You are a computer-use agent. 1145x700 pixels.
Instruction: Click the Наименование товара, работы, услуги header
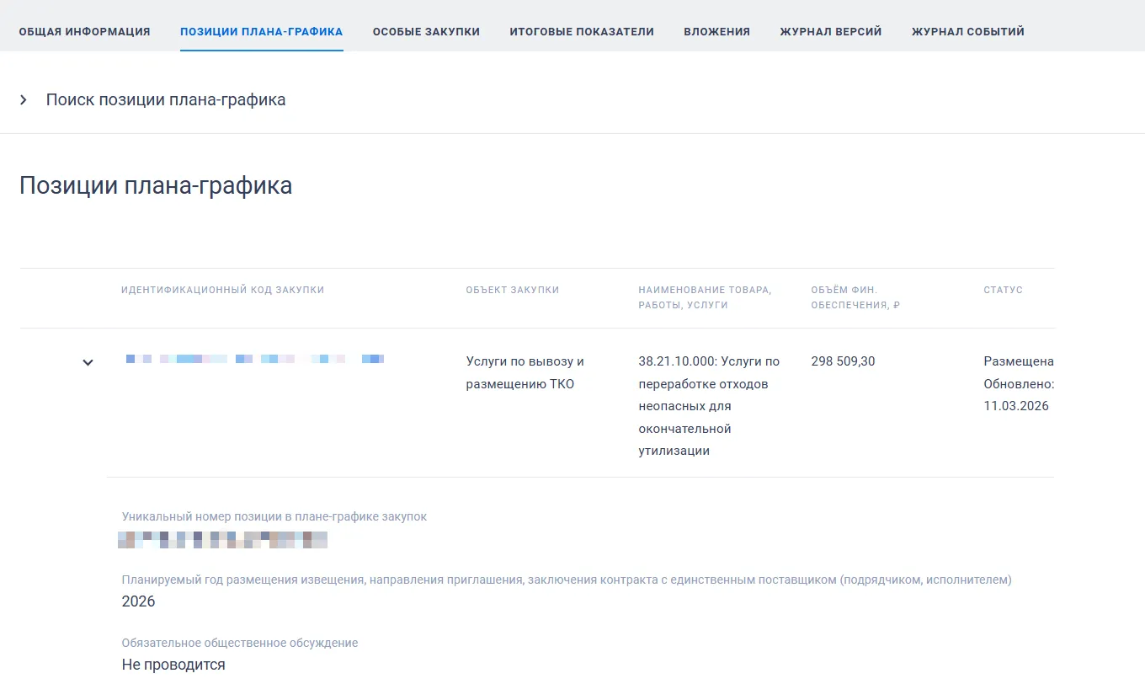click(704, 297)
